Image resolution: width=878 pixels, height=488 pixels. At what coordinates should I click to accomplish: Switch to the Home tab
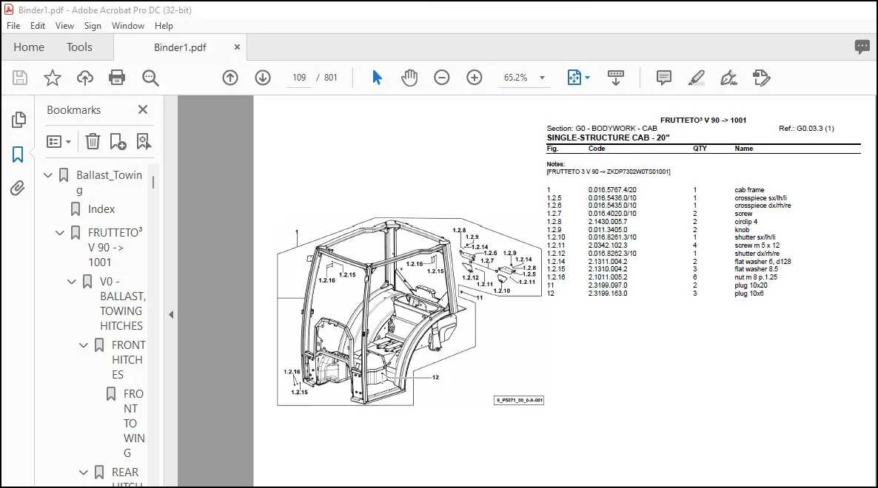pyautogui.click(x=29, y=47)
